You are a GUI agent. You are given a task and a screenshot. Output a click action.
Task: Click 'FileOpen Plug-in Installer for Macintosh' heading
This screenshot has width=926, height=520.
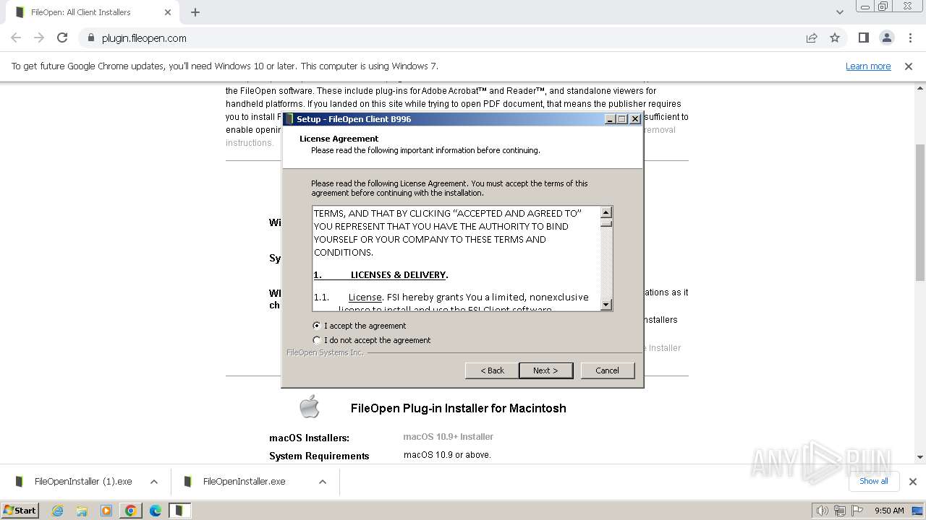[458, 408]
